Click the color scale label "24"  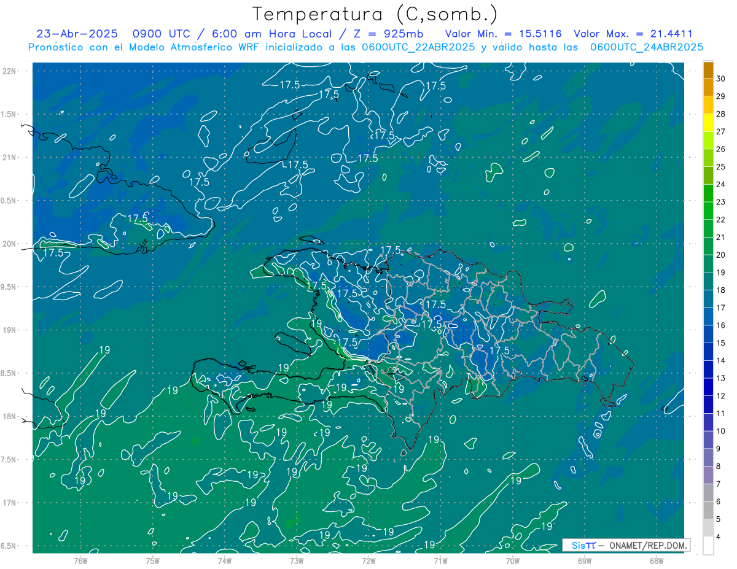click(721, 184)
